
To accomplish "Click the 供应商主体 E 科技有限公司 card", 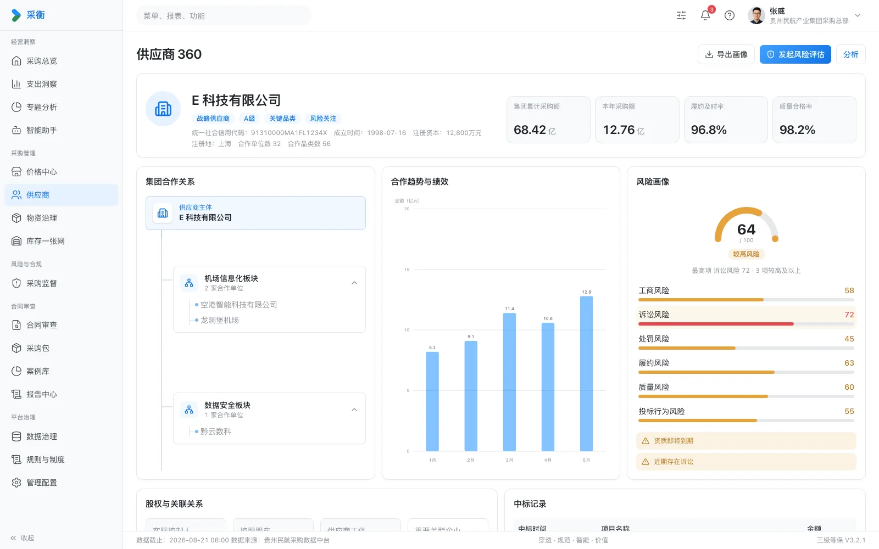I will [x=255, y=213].
